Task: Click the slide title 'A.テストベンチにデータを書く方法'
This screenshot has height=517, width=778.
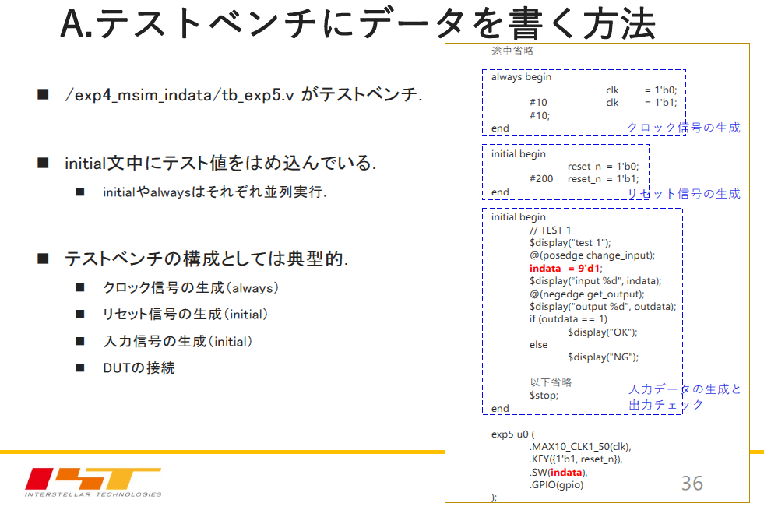Action: tap(358, 23)
